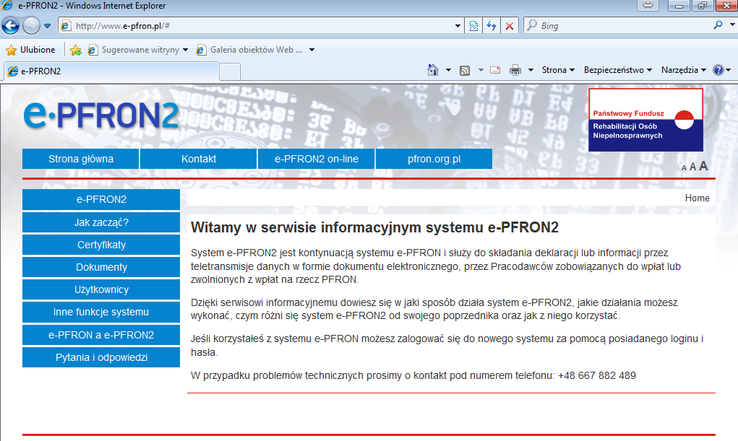Go to Strona główna navigation tab
This screenshot has height=441, width=738.
[x=80, y=159]
